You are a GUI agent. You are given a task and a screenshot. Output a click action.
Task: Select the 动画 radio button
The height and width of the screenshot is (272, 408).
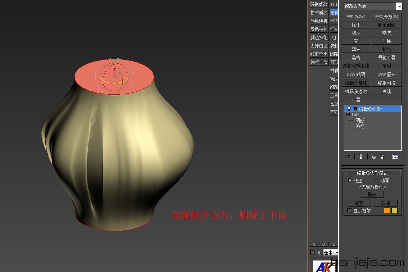376,180
